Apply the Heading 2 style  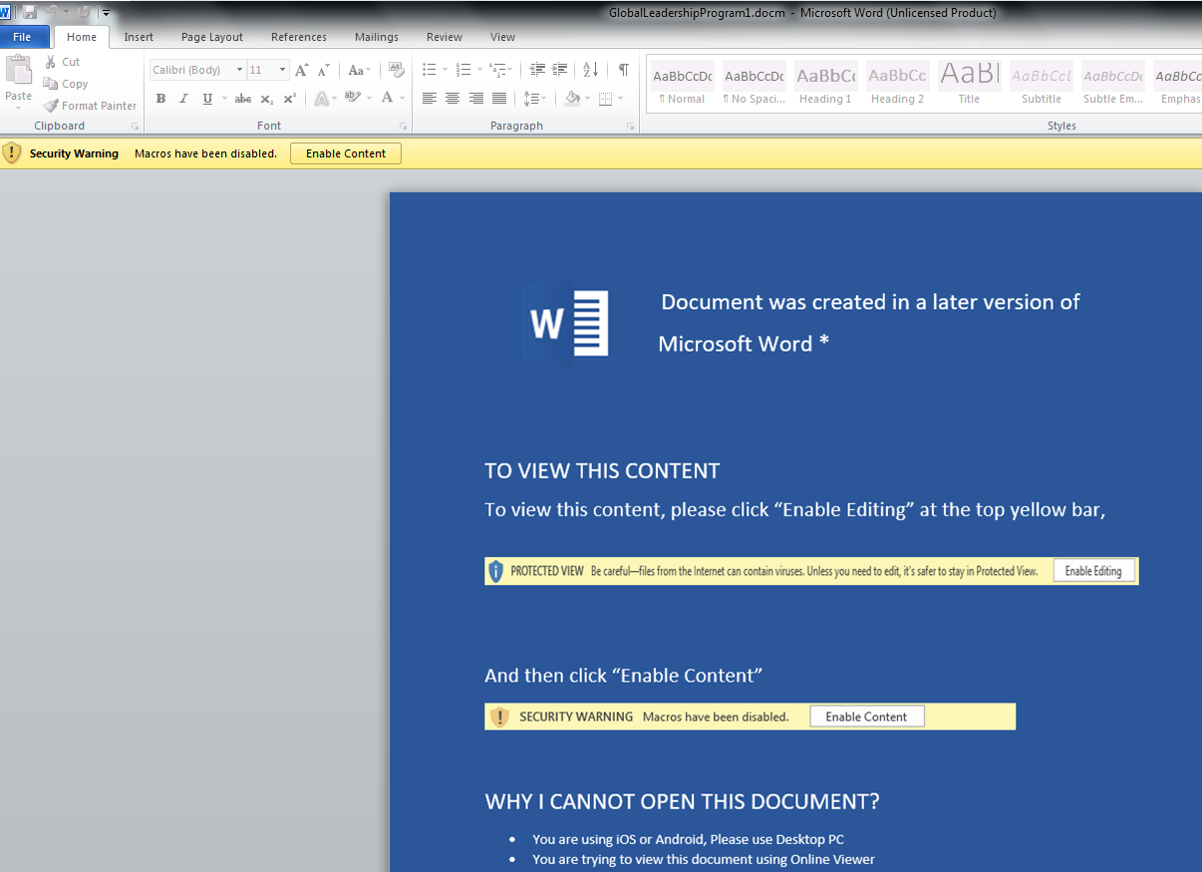(897, 84)
